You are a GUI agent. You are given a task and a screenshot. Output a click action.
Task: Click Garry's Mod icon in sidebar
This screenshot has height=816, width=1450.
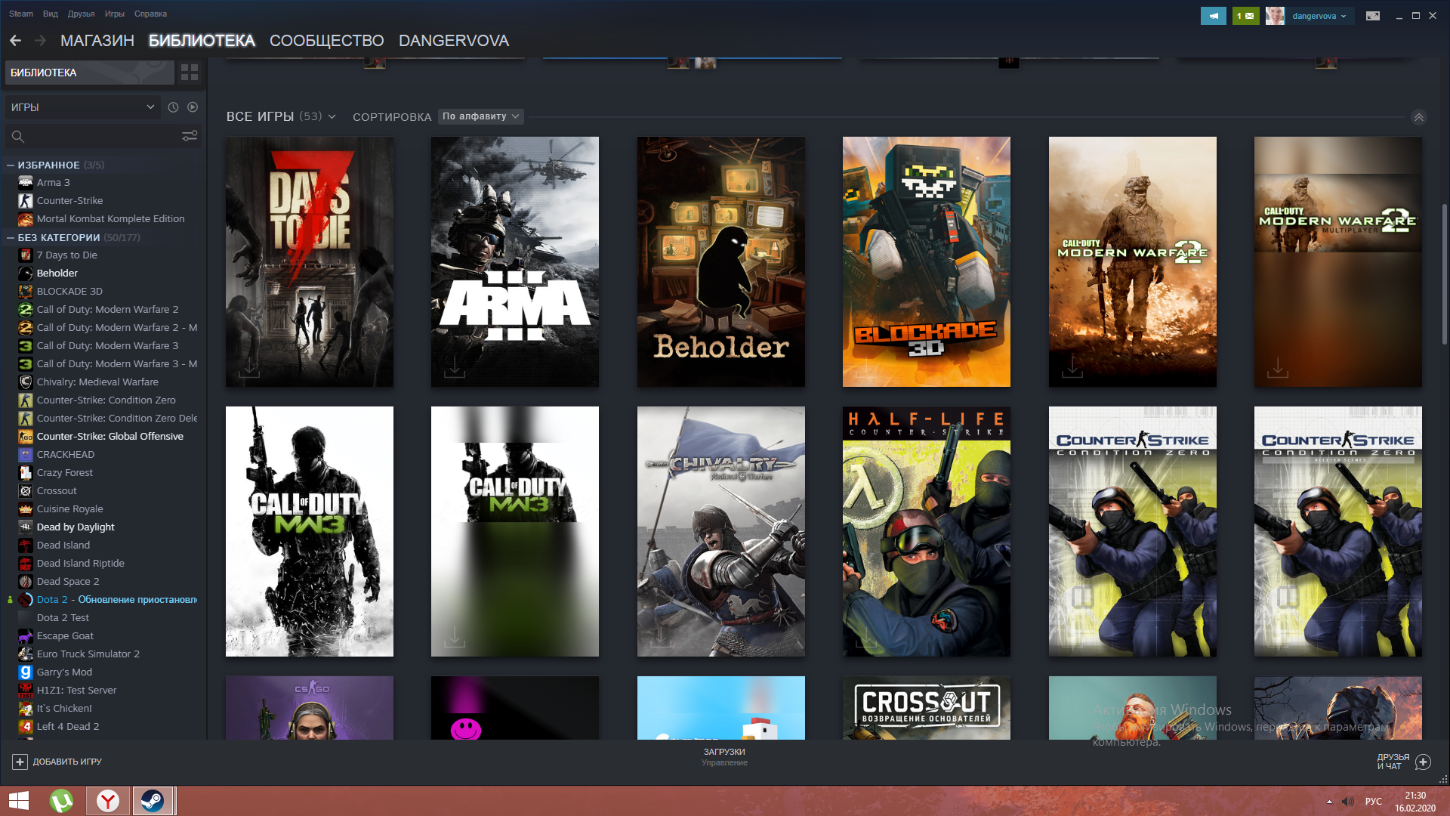[x=26, y=672]
